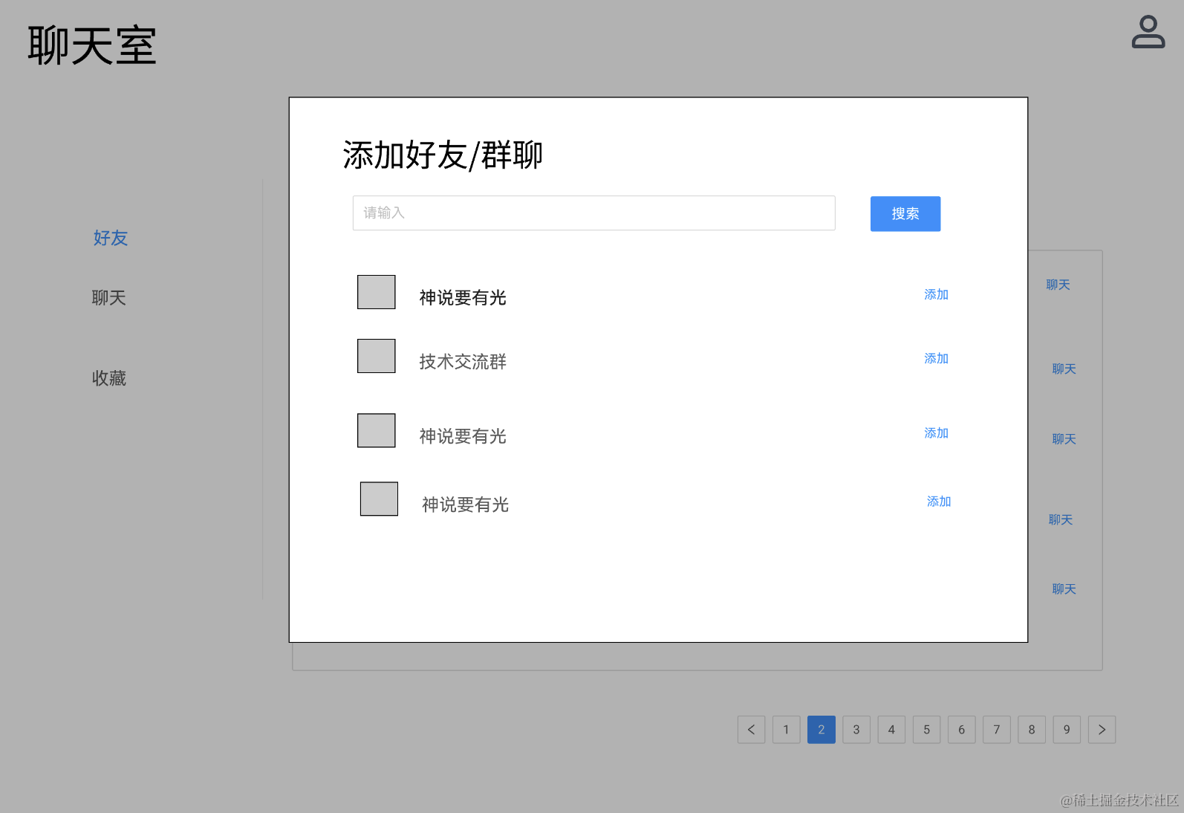Viewport: 1184px width, 813px height.
Task: Open 收藏 in the sidebar
Action: pyautogui.click(x=109, y=378)
